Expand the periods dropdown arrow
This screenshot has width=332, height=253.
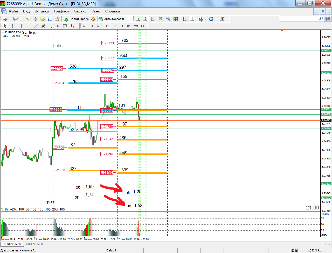coord(216,19)
